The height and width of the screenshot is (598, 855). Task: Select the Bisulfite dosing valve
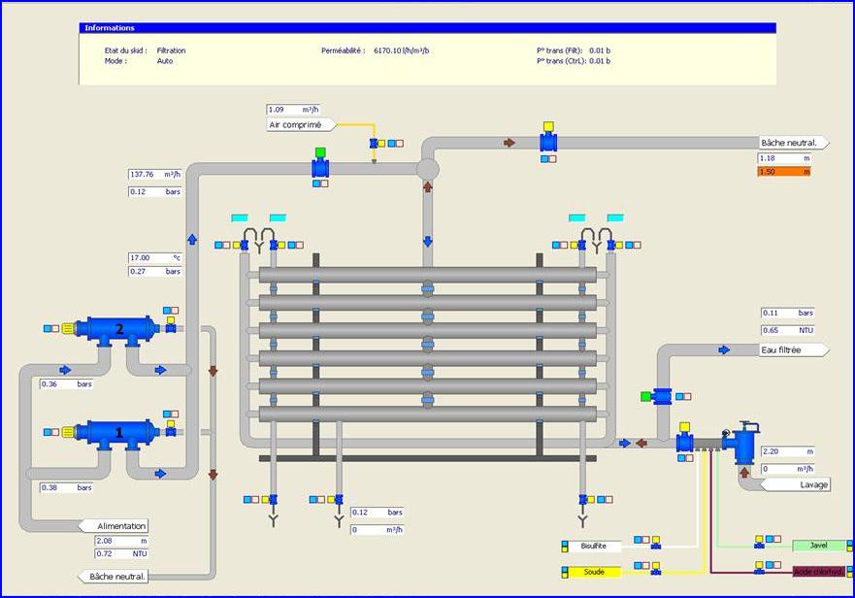coord(656,545)
